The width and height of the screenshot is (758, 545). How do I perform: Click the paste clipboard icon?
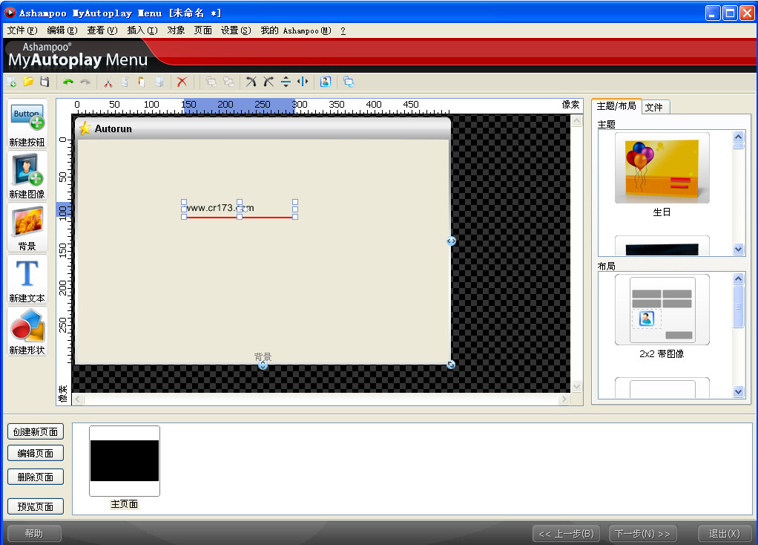tap(142, 82)
